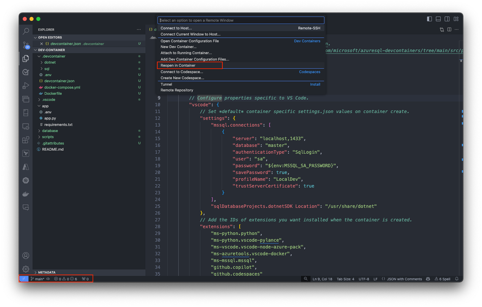482x307 pixels.
Task: Open the chat bubbles view
Action: (26, 208)
